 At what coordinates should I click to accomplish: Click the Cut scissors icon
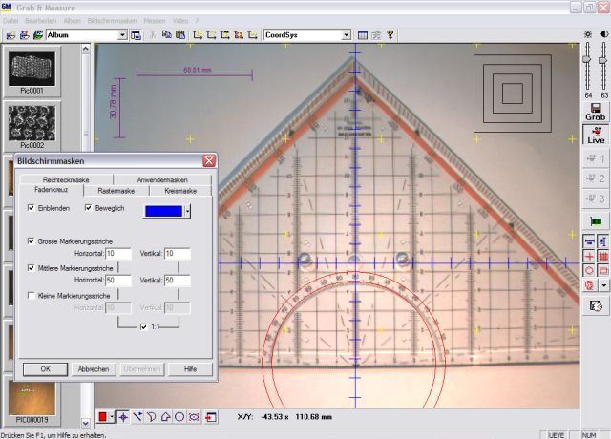click(153, 35)
